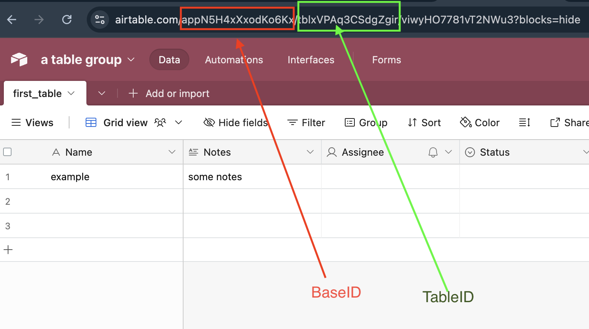Select row number 3
This screenshot has height=329, width=589.
pos(8,226)
